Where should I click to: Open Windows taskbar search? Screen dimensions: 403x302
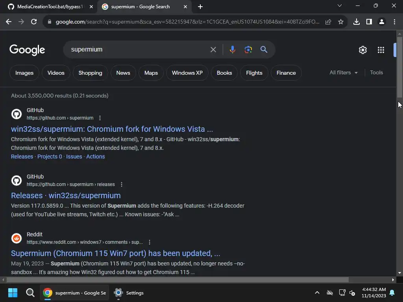pos(30,293)
